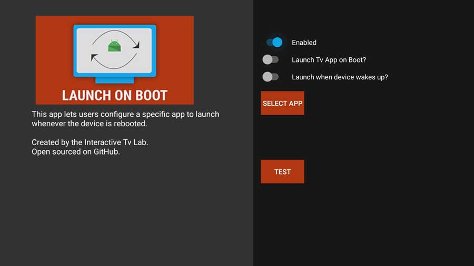474x266 pixels.
Task: Select the 'Launch Tv App on Boot?' label
Action: (329, 60)
